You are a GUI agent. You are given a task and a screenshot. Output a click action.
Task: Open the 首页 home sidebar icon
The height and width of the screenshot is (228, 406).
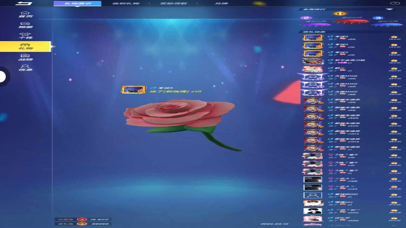point(25,15)
